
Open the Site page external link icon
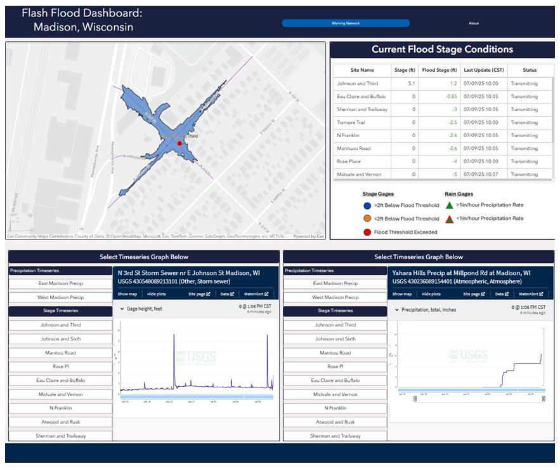tap(207, 294)
